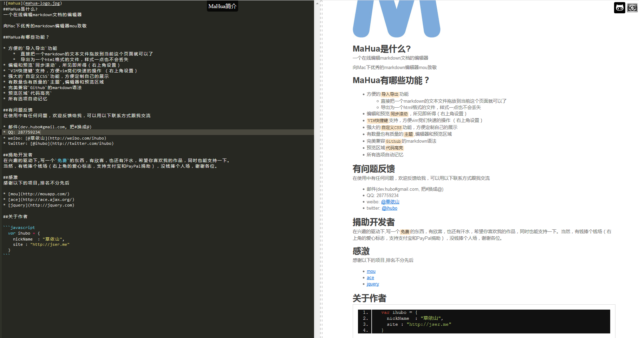The height and width of the screenshot is (338, 639).
Task: Click preview sub-bullet 导出为一个html格式的文件
Action: tap(431, 107)
